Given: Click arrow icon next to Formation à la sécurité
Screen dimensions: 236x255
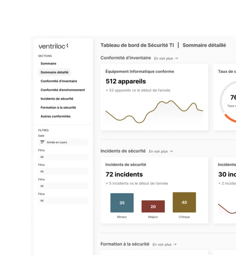Looking at the screenshot, I should click(x=175, y=244).
